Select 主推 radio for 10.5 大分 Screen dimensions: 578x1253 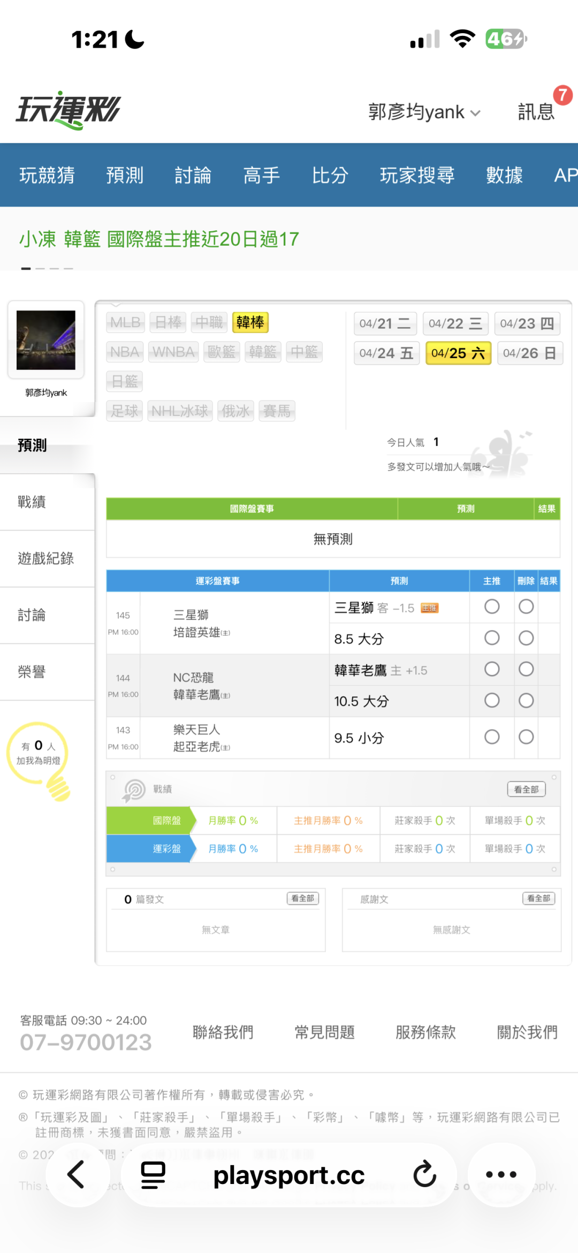pyautogui.click(x=492, y=701)
